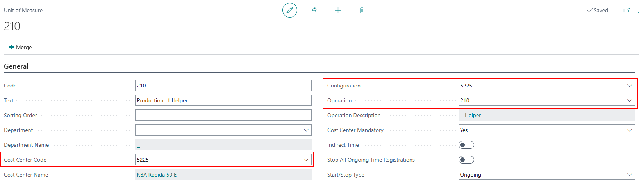Open the Department dropdown arrow
This screenshot has height=189, width=639.
[306, 130]
